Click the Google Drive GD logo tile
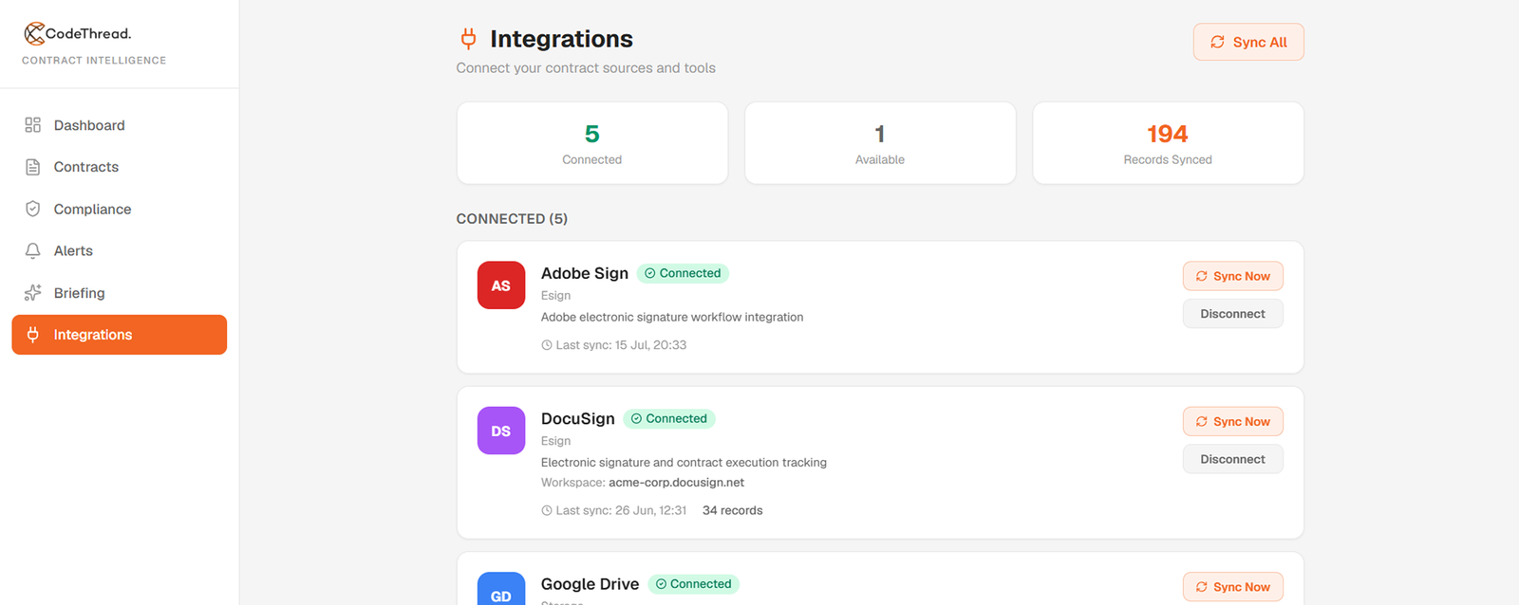Screen dimensions: 1519x605 [x=501, y=589]
